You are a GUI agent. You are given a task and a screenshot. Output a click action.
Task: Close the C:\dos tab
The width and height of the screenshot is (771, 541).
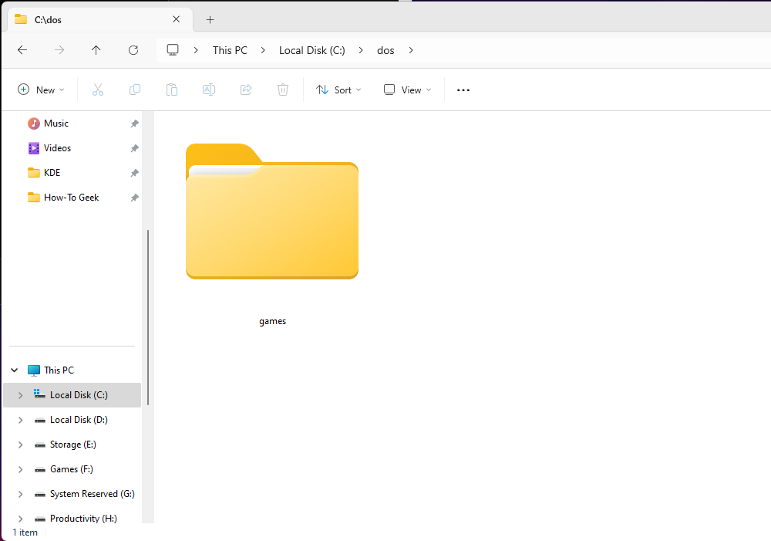pos(176,19)
